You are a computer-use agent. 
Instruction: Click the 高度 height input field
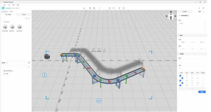click(192, 61)
